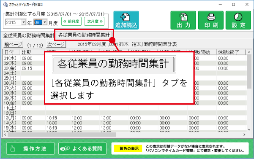
Task: Select 各従業員の勤務時間集計 tab
Action: (x=84, y=35)
